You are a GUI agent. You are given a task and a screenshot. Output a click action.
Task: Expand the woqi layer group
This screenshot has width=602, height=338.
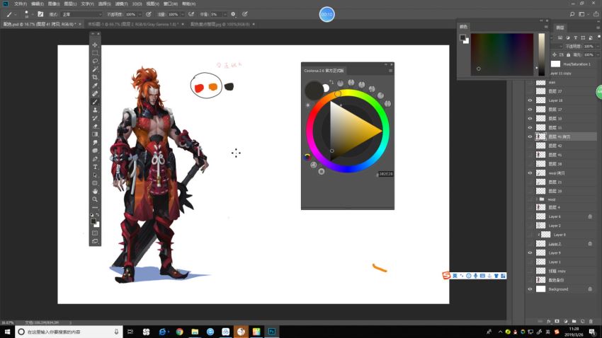(537, 199)
